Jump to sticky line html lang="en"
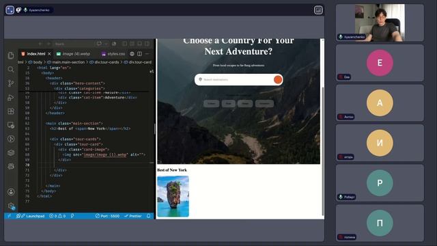This screenshot has width=437, height=246. pos(54,68)
